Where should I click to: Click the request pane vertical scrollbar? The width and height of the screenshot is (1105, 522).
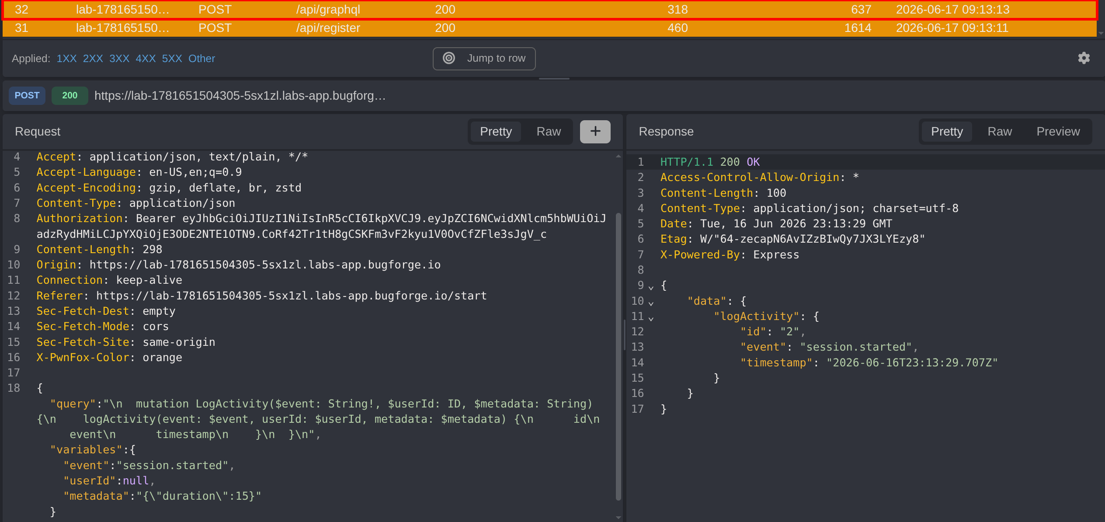pos(619,356)
